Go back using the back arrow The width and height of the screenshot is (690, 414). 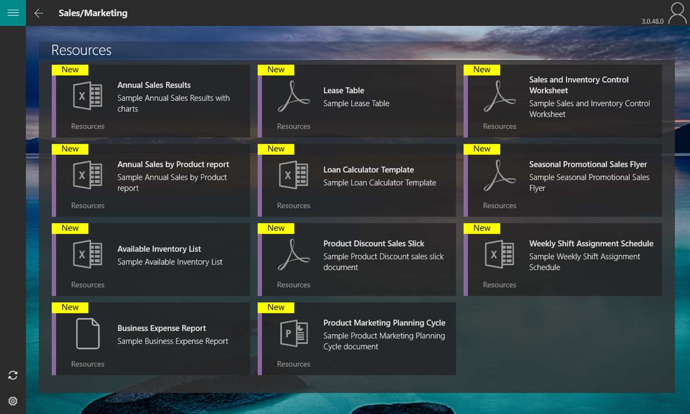[39, 13]
